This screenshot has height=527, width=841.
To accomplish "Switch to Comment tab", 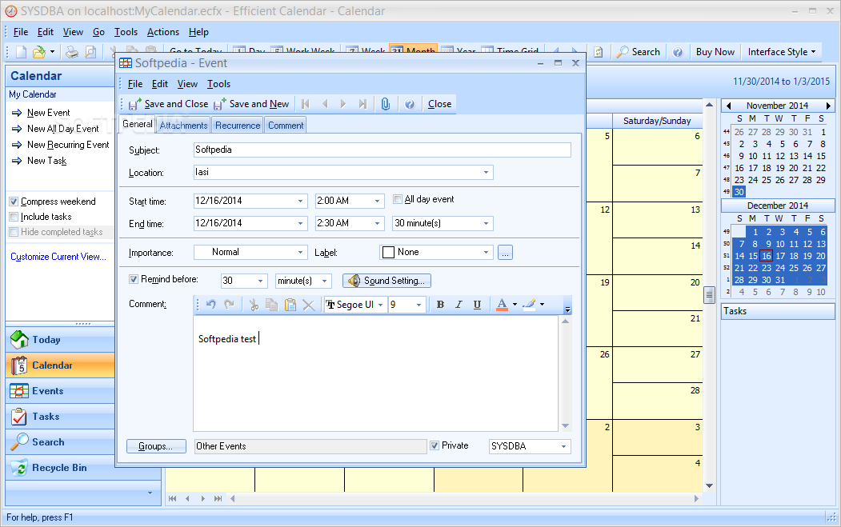I will coord(286,125).
